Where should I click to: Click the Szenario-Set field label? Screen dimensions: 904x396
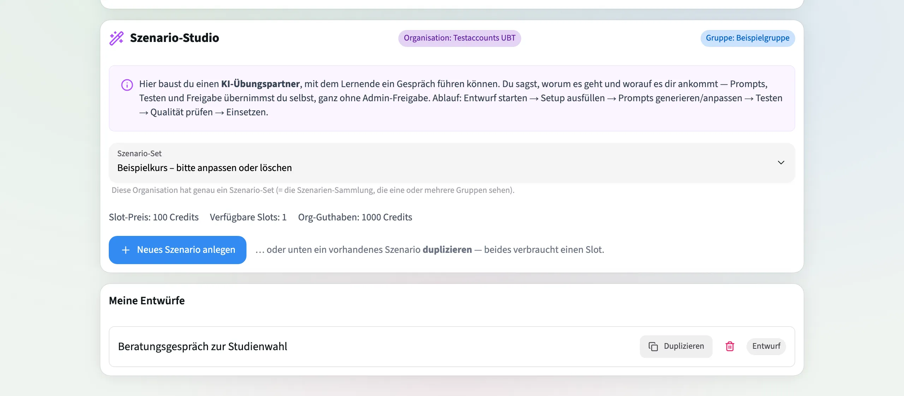[x=139, y=153]
